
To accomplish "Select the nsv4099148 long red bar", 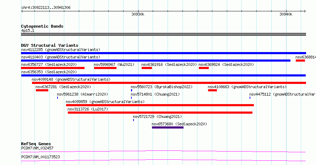I will [169, 83].
